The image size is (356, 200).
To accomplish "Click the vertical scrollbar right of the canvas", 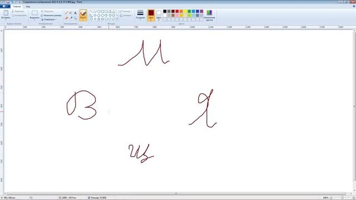I will click(x=354, y=107).
